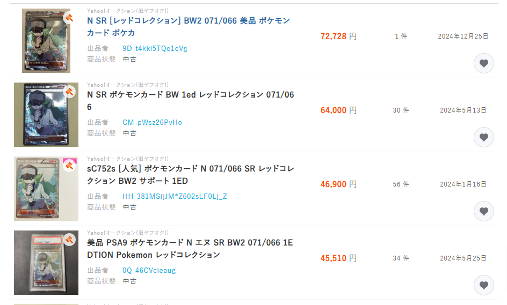The height and width of the screenshot is (305, 507).
Task: Open listing title starting 'N SR [レッドコレクション]'
Action: (188, 27)
